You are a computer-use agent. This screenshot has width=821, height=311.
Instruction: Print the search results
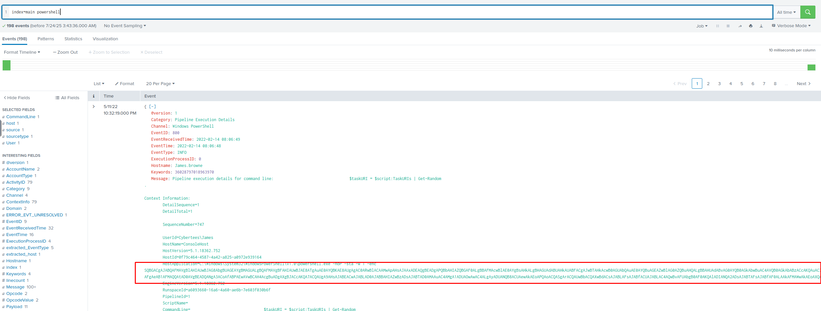(x=751, y=26)
